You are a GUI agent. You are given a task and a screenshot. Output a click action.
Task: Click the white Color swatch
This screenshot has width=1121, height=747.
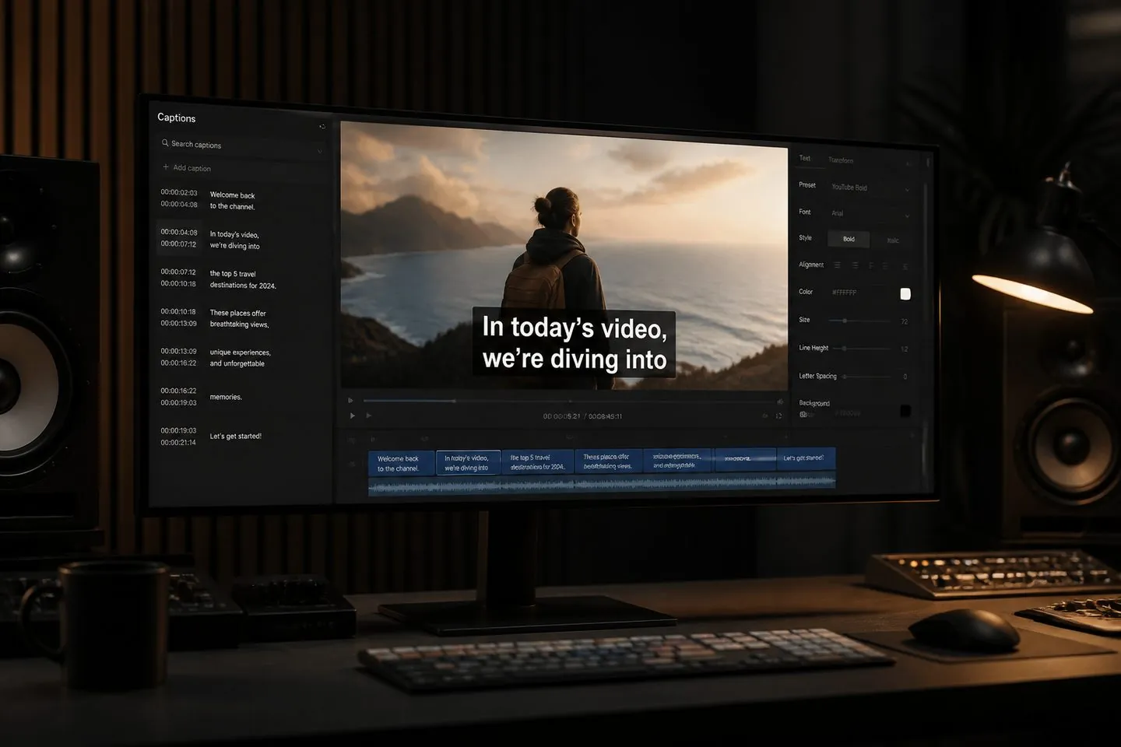905,293
